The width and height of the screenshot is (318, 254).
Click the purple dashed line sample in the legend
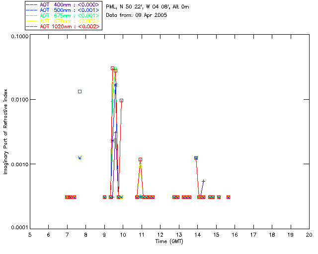[x=32, y=4]
